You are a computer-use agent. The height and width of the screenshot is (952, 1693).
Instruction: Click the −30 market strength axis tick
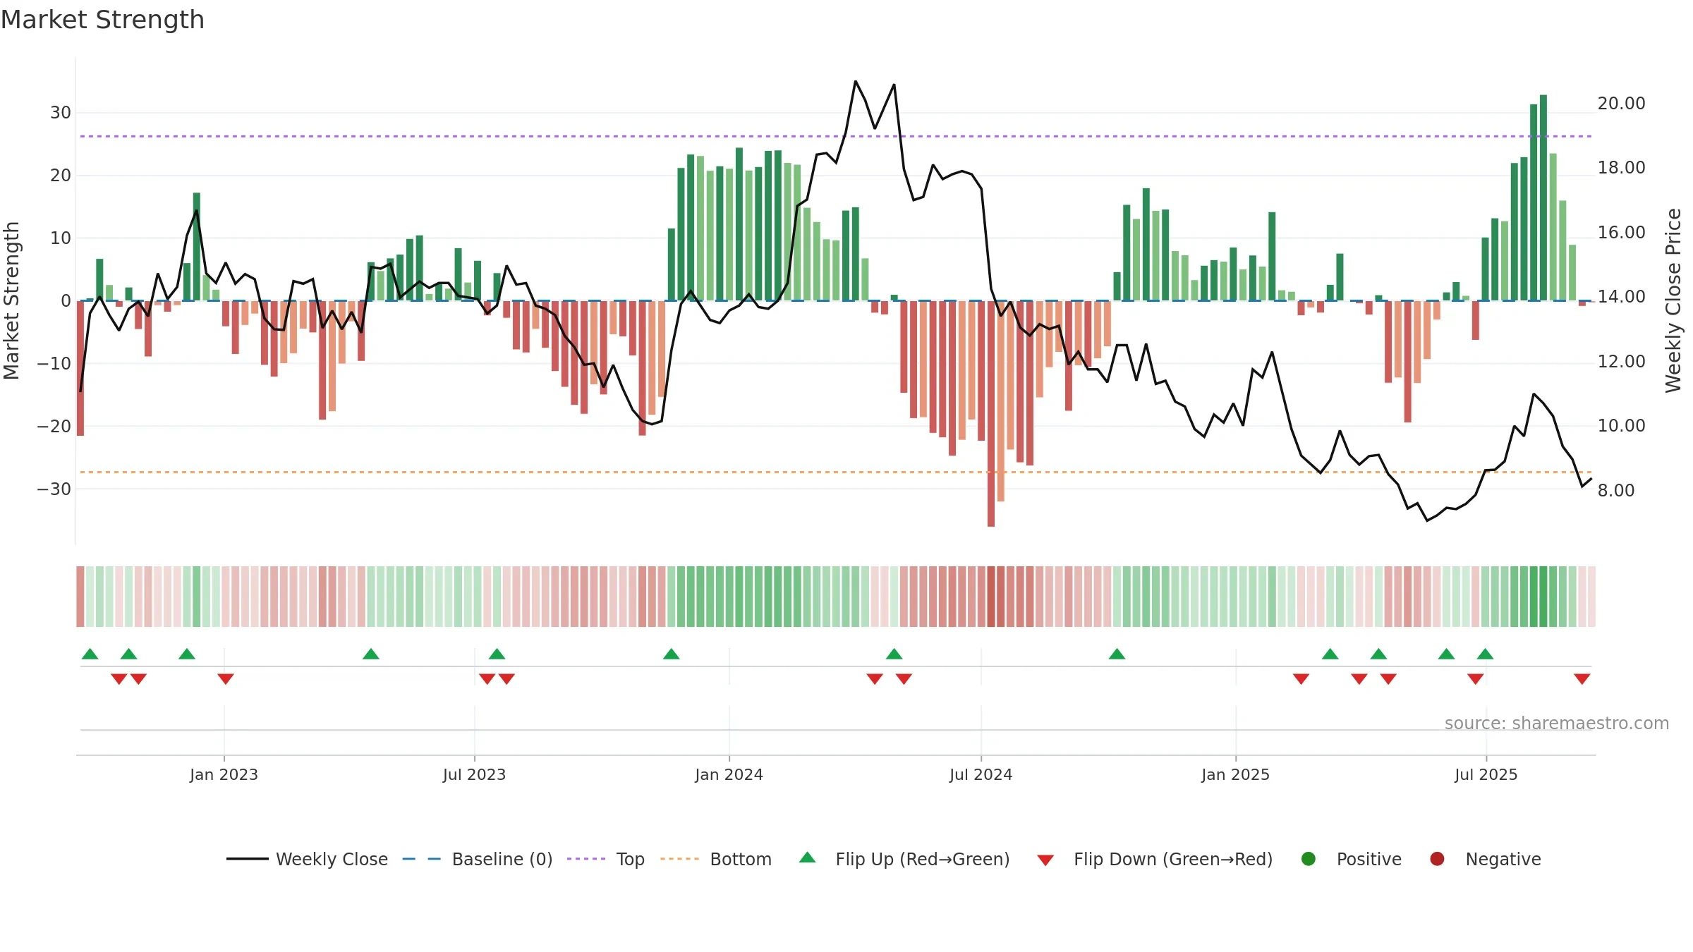(54, 489)
